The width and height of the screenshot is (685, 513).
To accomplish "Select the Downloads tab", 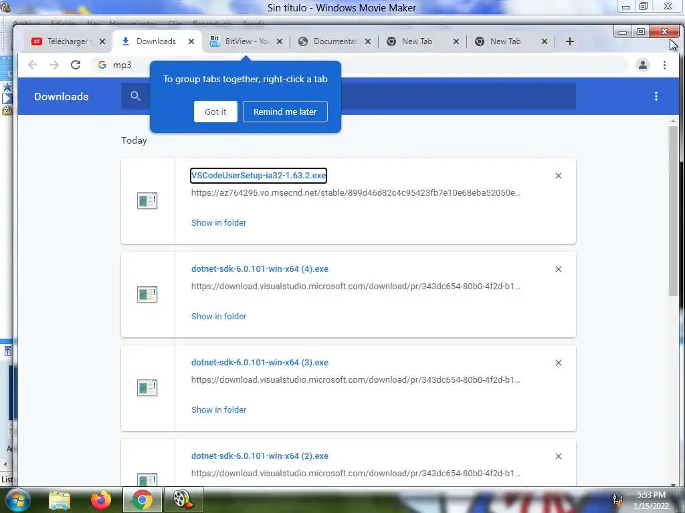I will (x=156, y=41).
